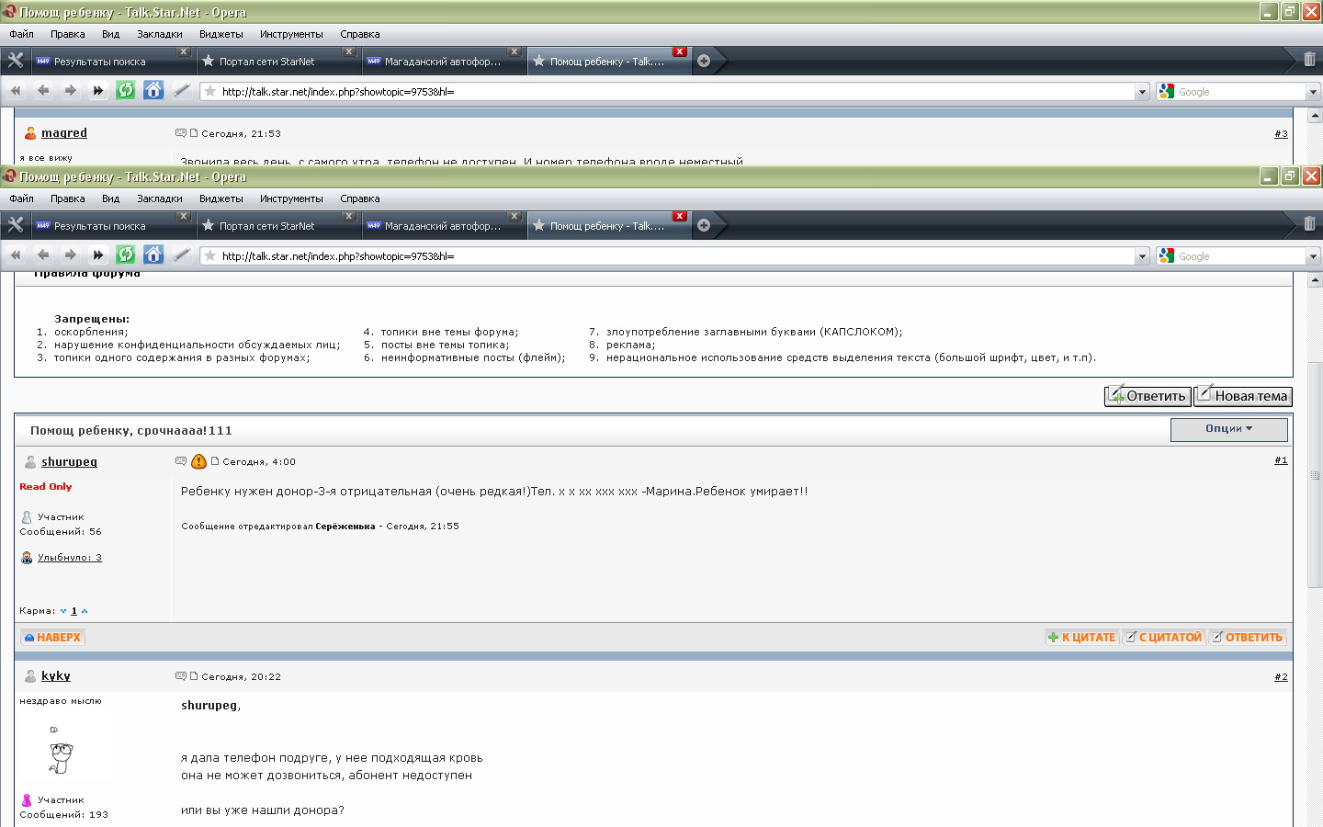This screenshot has width=1323, height=827.
Task: Click the green Reload icon in lower window
Action: [126, 255]
